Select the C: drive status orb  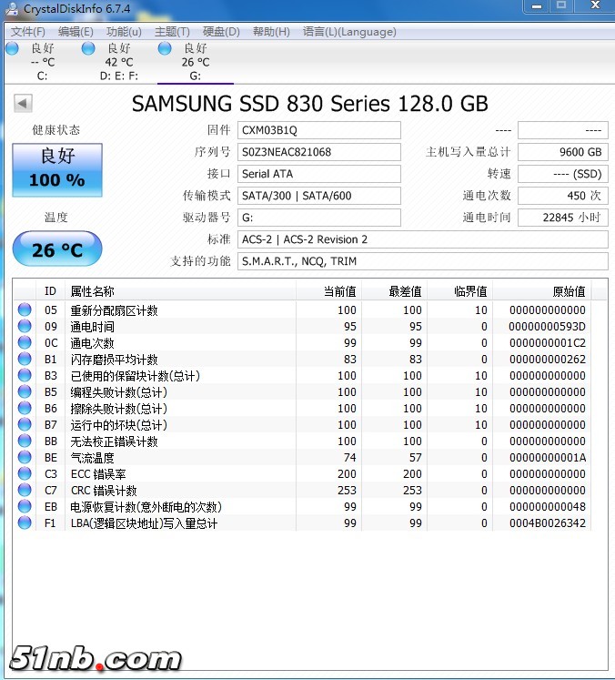pos(12,48)
